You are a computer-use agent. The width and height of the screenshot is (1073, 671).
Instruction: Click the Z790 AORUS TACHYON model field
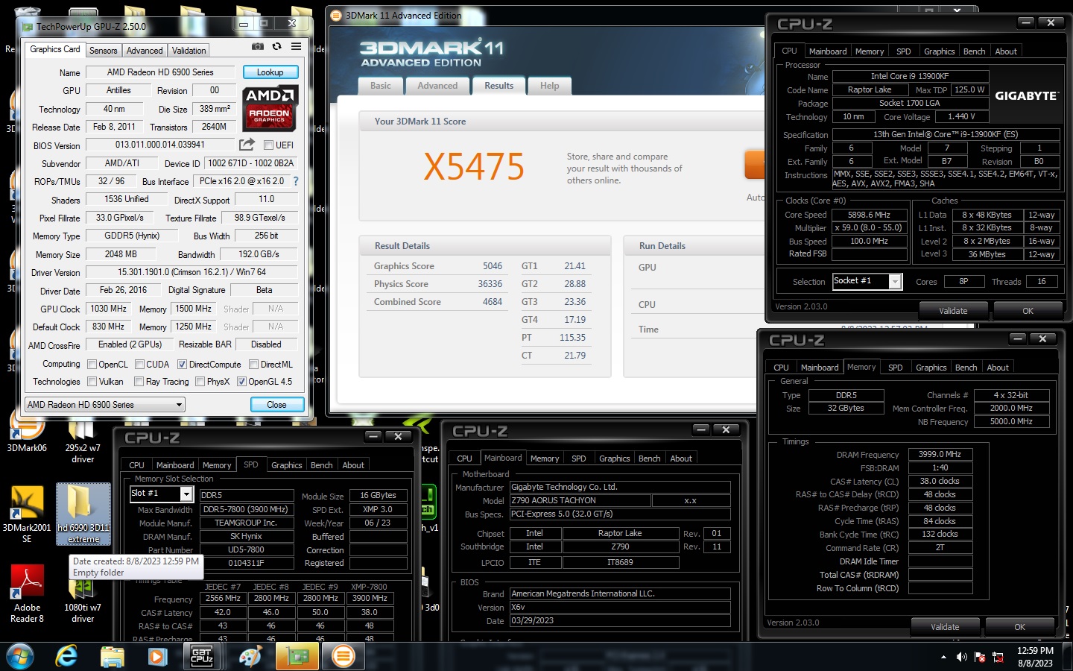[580, 500]
